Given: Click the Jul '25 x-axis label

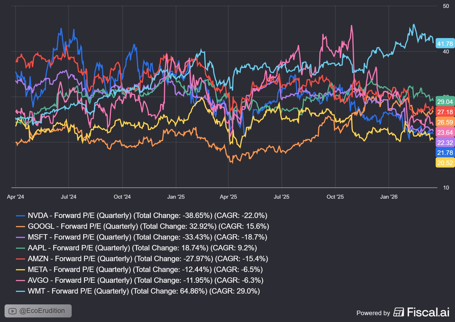Looking at the screenshot, I should pyautogui.click(x=282, y=197).
